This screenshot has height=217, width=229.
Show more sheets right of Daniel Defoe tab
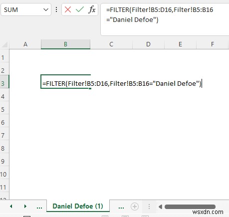point(121,207)
